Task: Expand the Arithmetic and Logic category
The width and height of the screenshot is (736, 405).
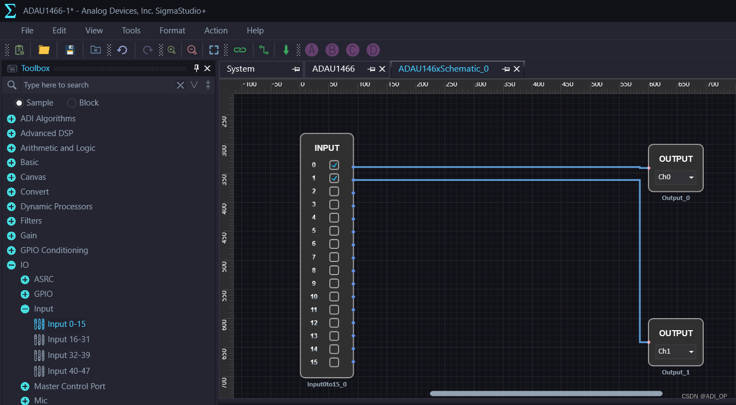Action: [x=11, y=148]
